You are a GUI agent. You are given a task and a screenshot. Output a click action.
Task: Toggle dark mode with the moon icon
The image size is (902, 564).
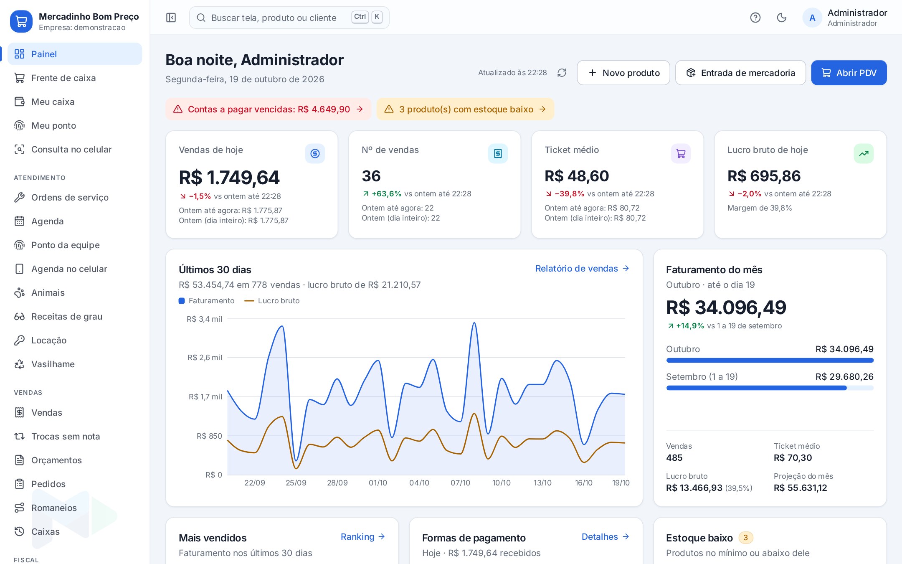point(781,18)
